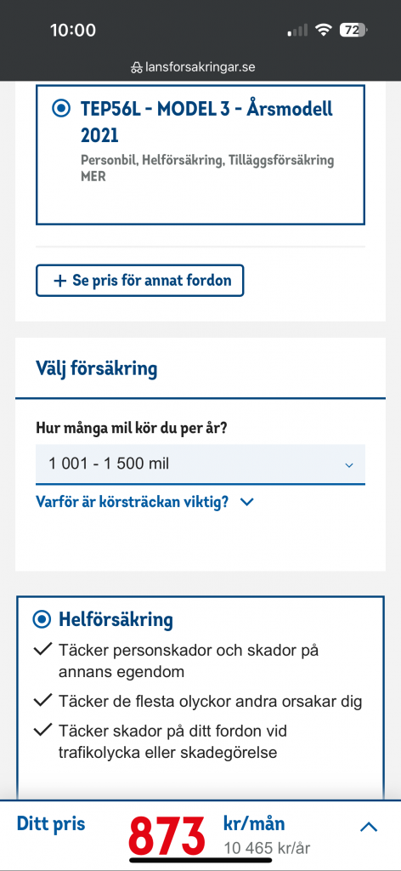
Task: Tap the battery level indicator
Action: [353, 31]
